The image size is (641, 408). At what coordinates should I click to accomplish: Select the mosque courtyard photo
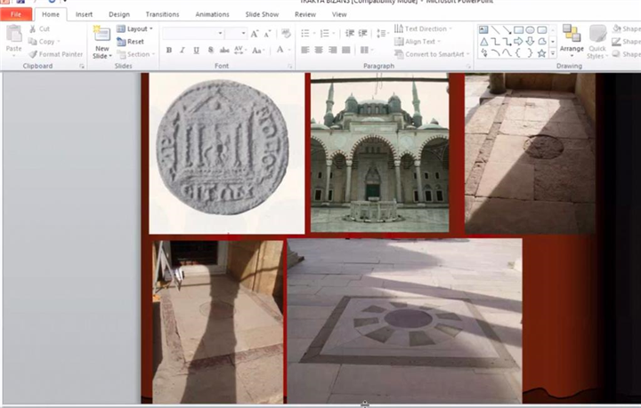380,153
